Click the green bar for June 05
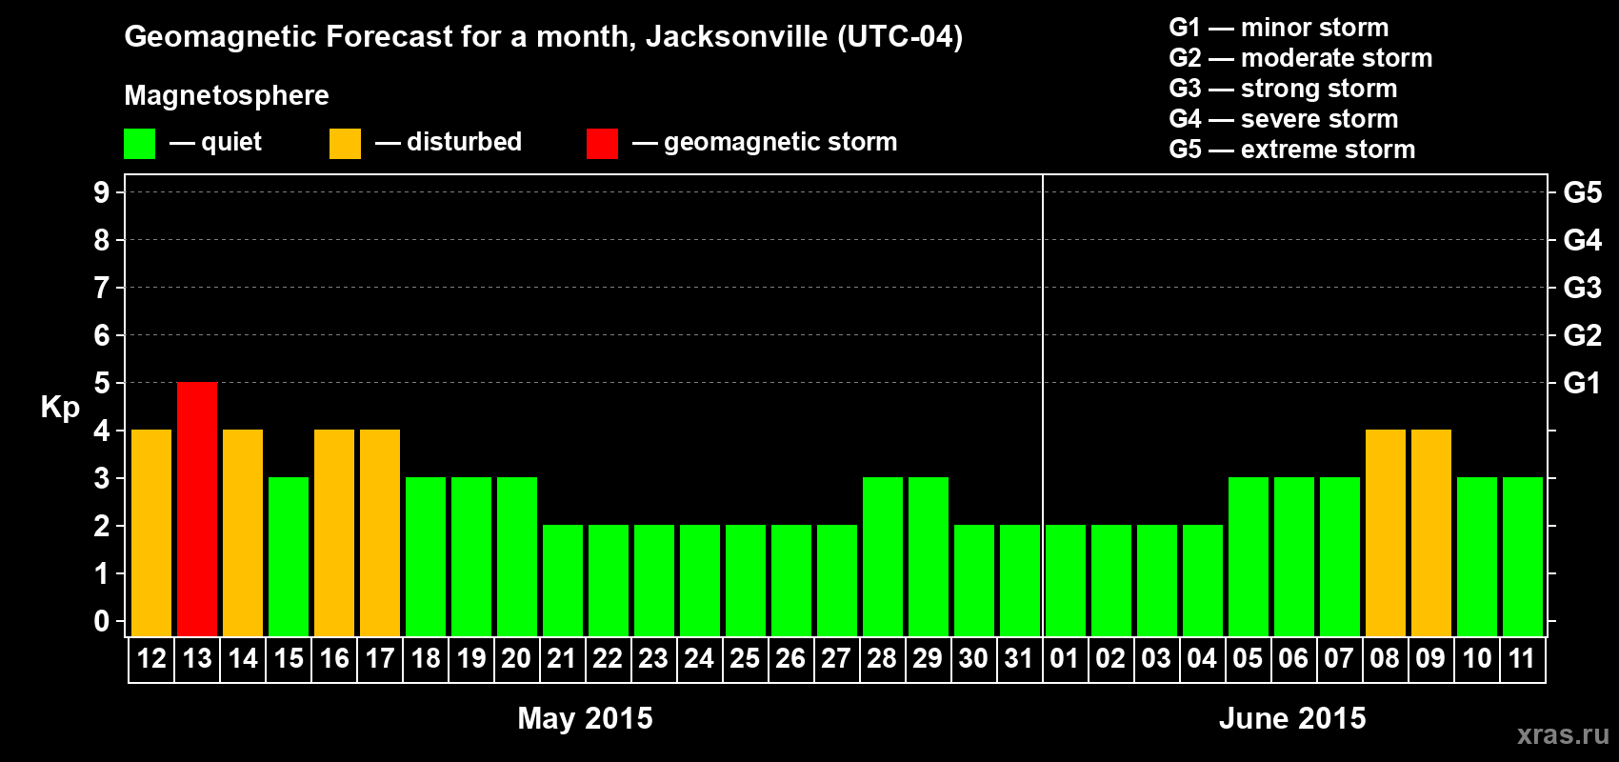The height and width of the screenshot is (762, 1619). pyautogui.click(x=1249, y=557)
